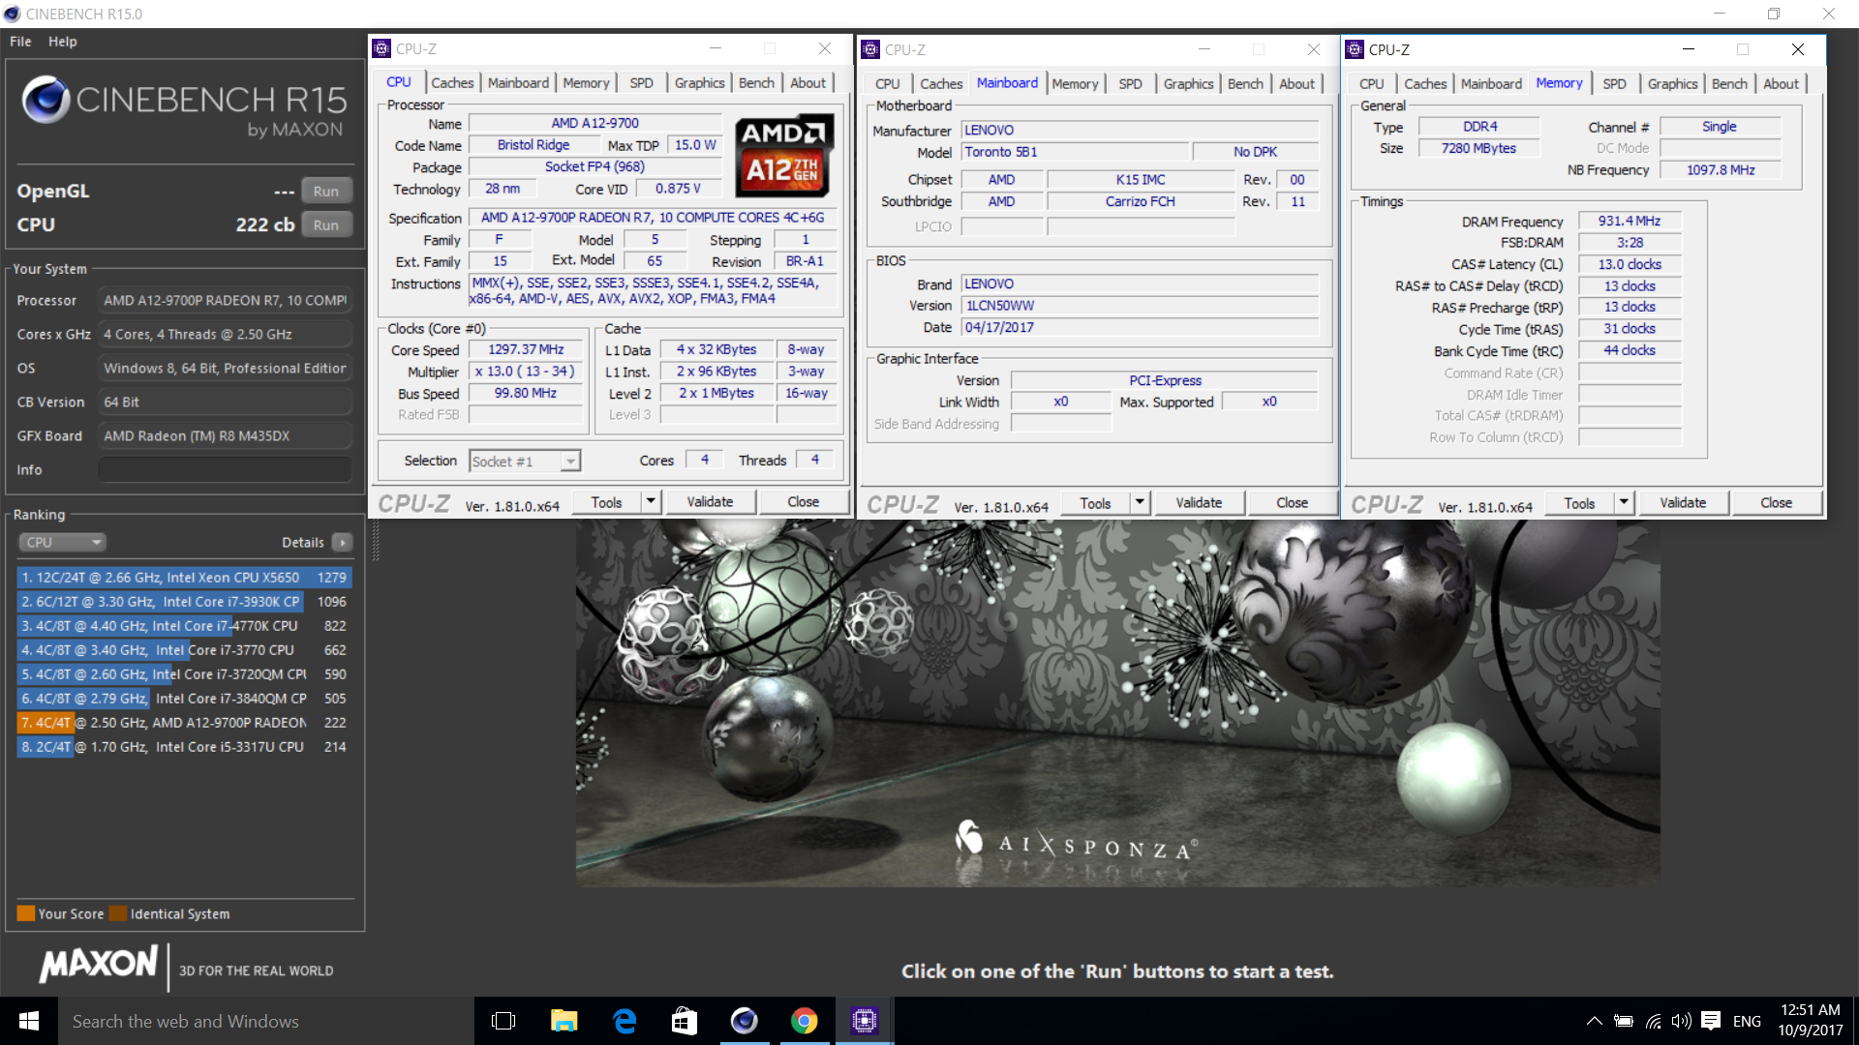Open Action Center notifications
The width and height of the screenshot is (1859, 1045).
1711,1021
